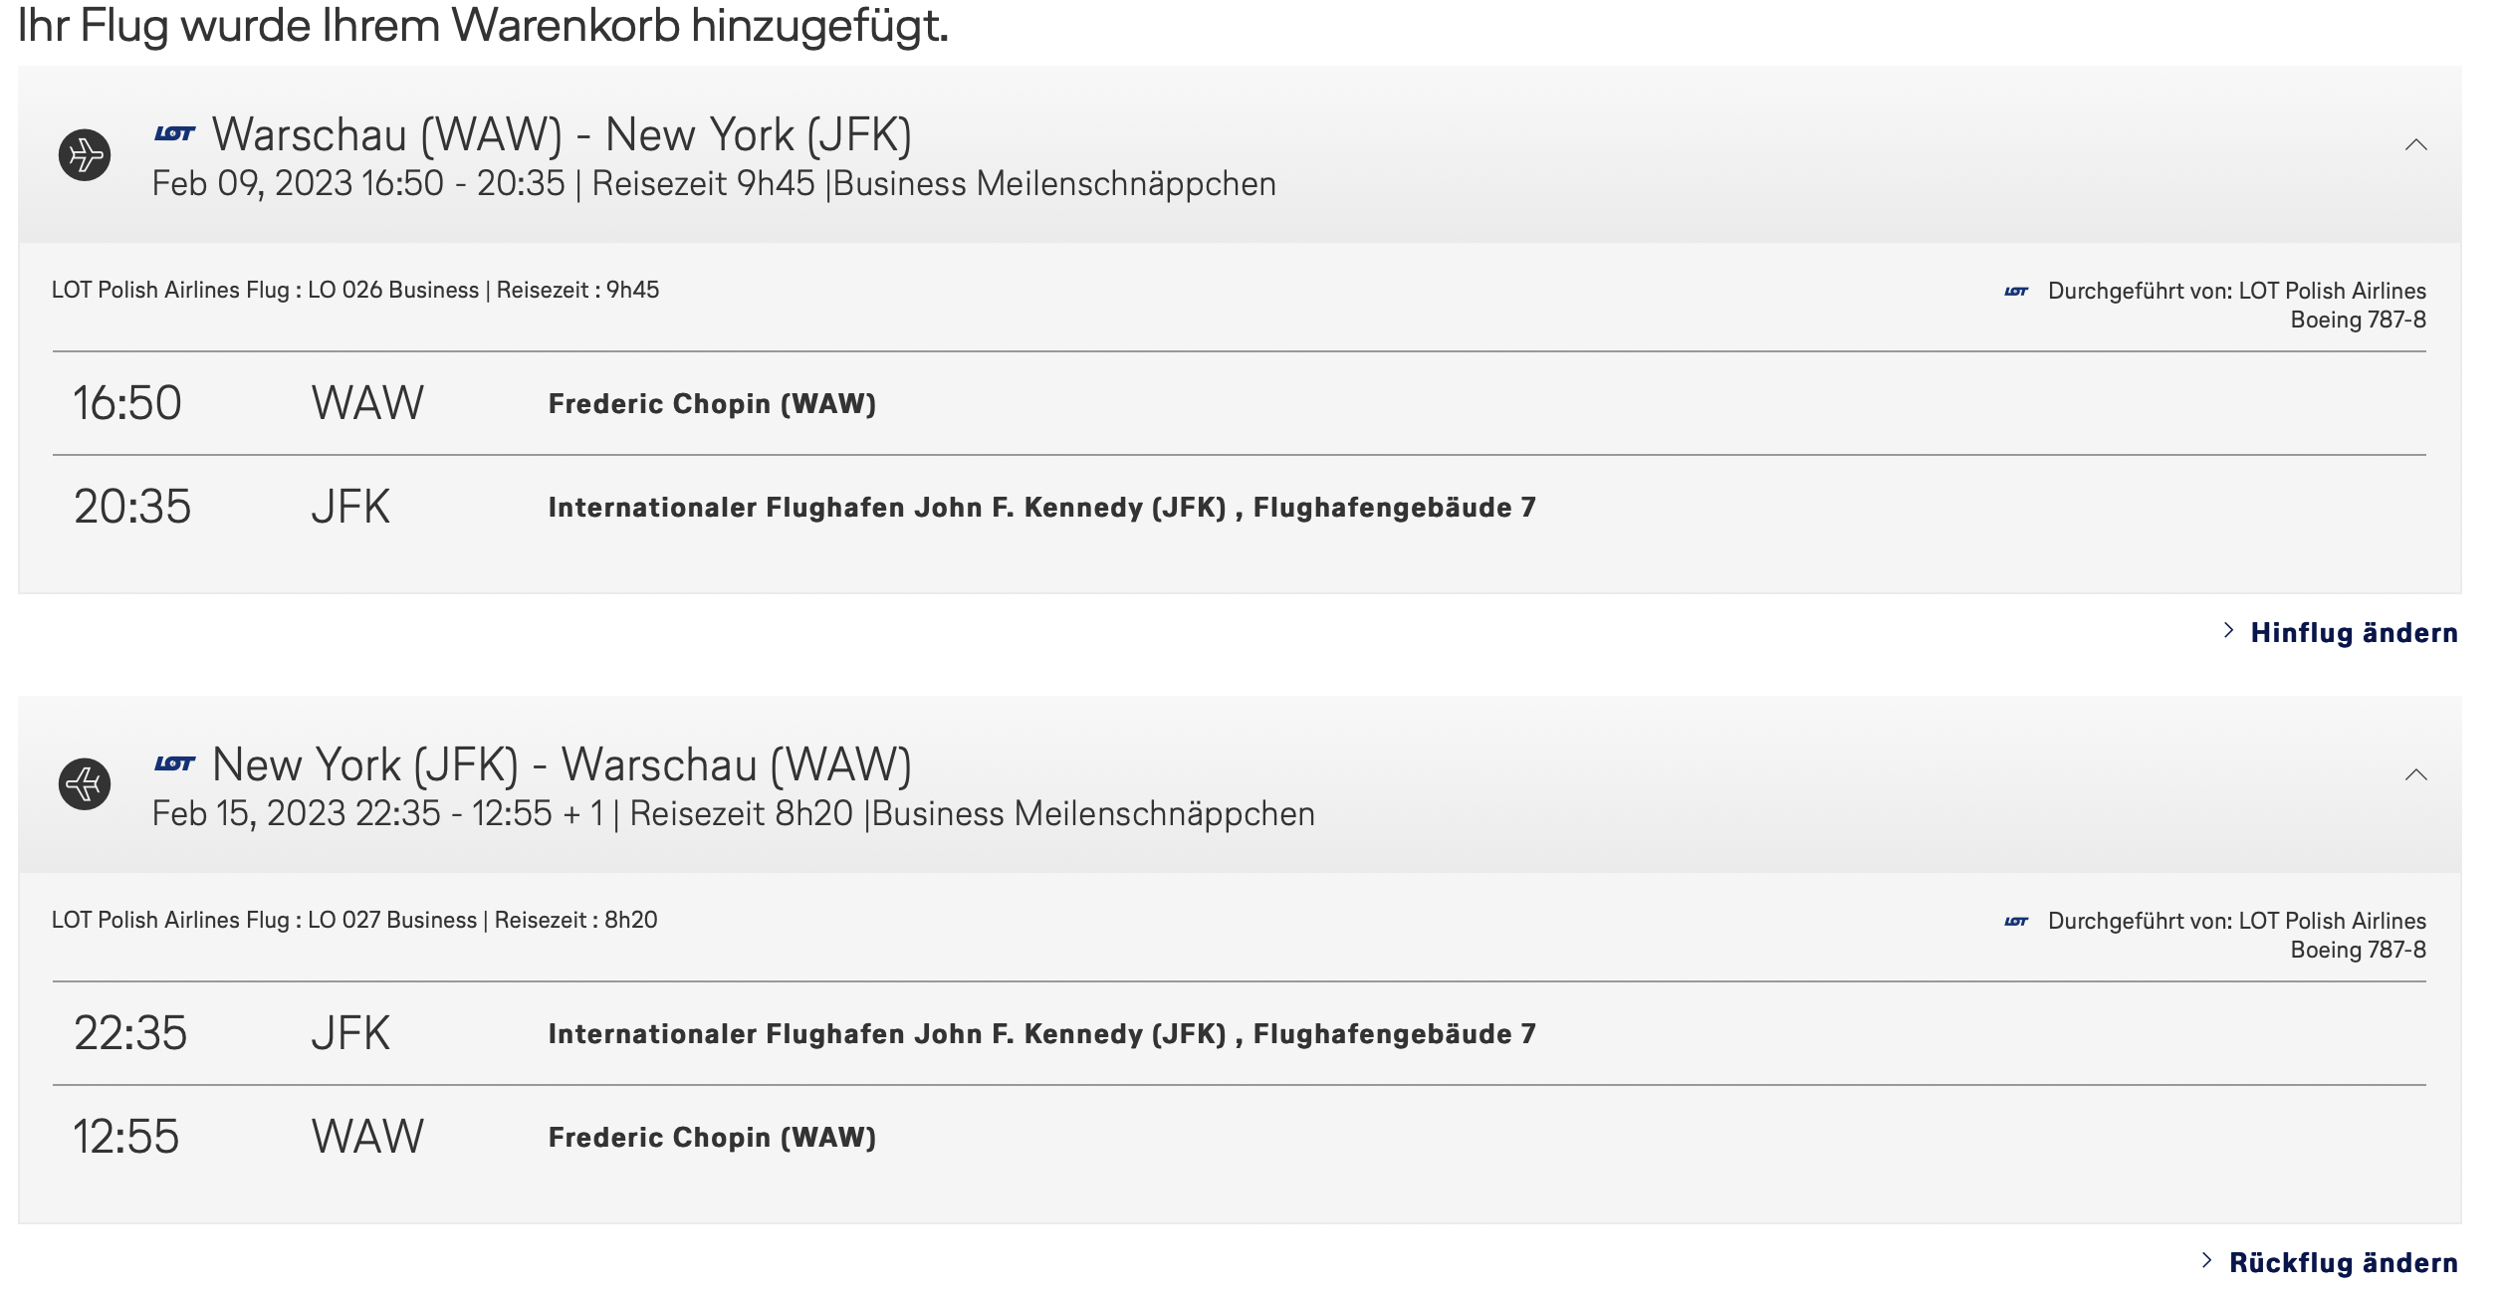Click the outbound flight airplane icon
2503x1296 pixels.
tap(85, 155)
